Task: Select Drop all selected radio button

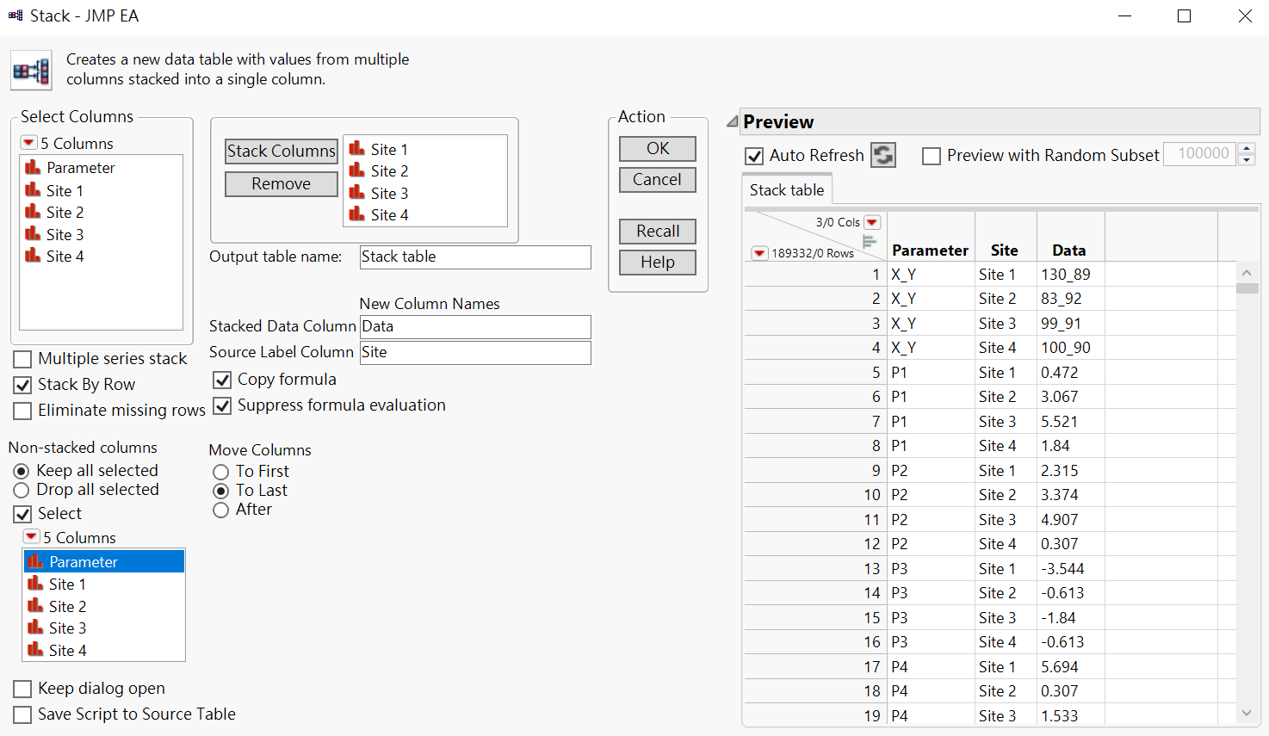Action: click(x=22, y=490)
